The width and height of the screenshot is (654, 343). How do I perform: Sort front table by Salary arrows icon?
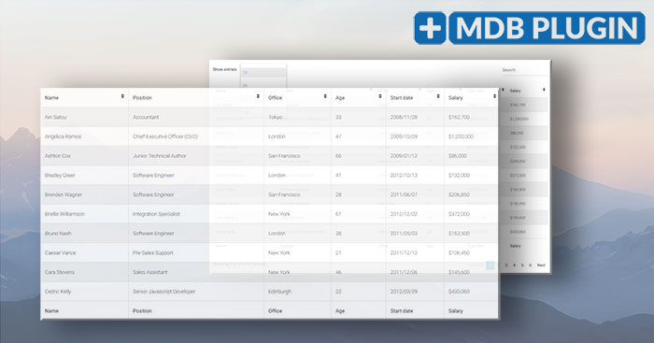tap(494, 96)
